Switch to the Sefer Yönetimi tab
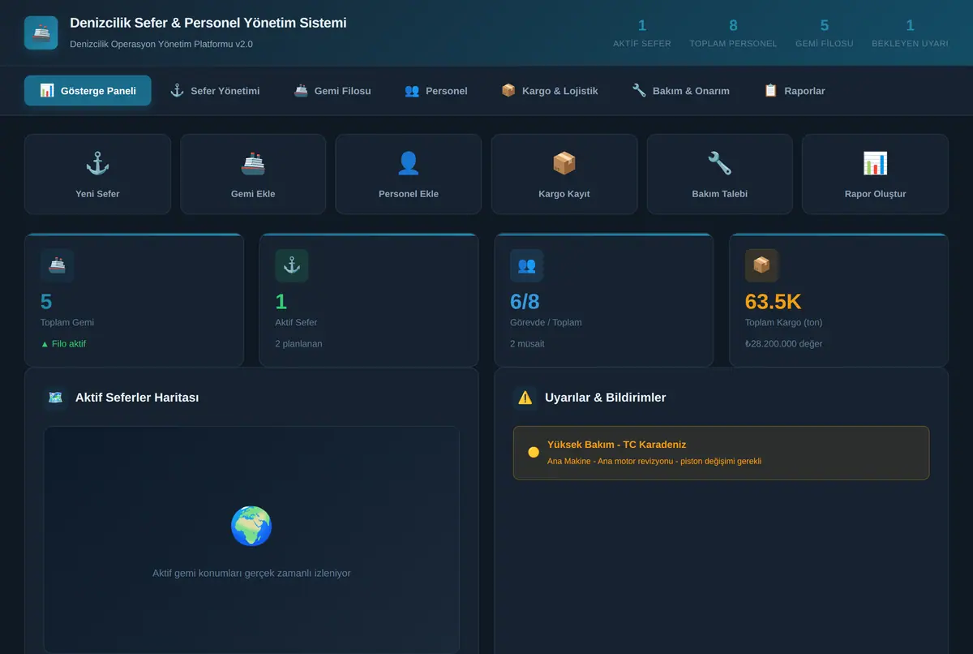This screenshot has height=654, width=973. coord(215,91)
